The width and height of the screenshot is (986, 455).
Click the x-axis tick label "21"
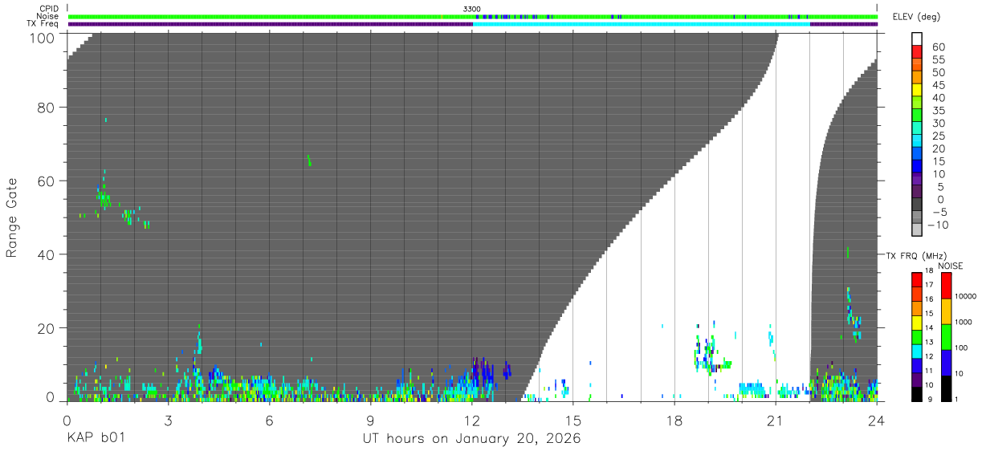pos(776,421)
